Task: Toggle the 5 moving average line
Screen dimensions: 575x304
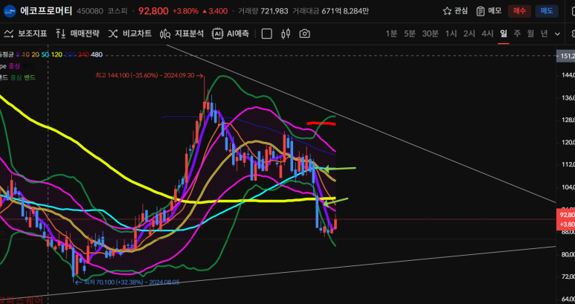Action: 19,54
